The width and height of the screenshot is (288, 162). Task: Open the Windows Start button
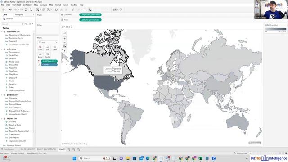pos(74,158)
